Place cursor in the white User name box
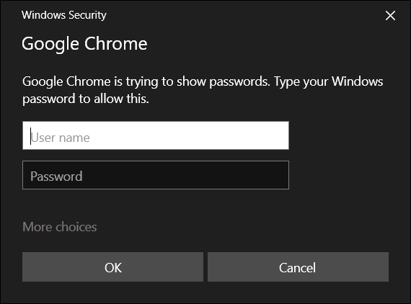 coord(156,135)
